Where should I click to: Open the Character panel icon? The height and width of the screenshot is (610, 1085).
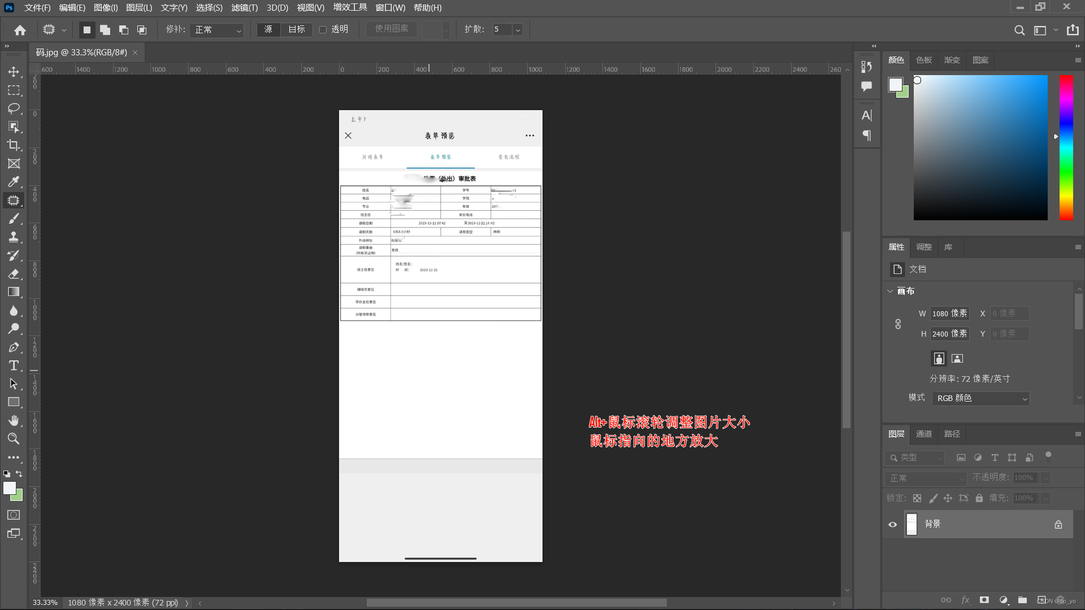[866, 116]
